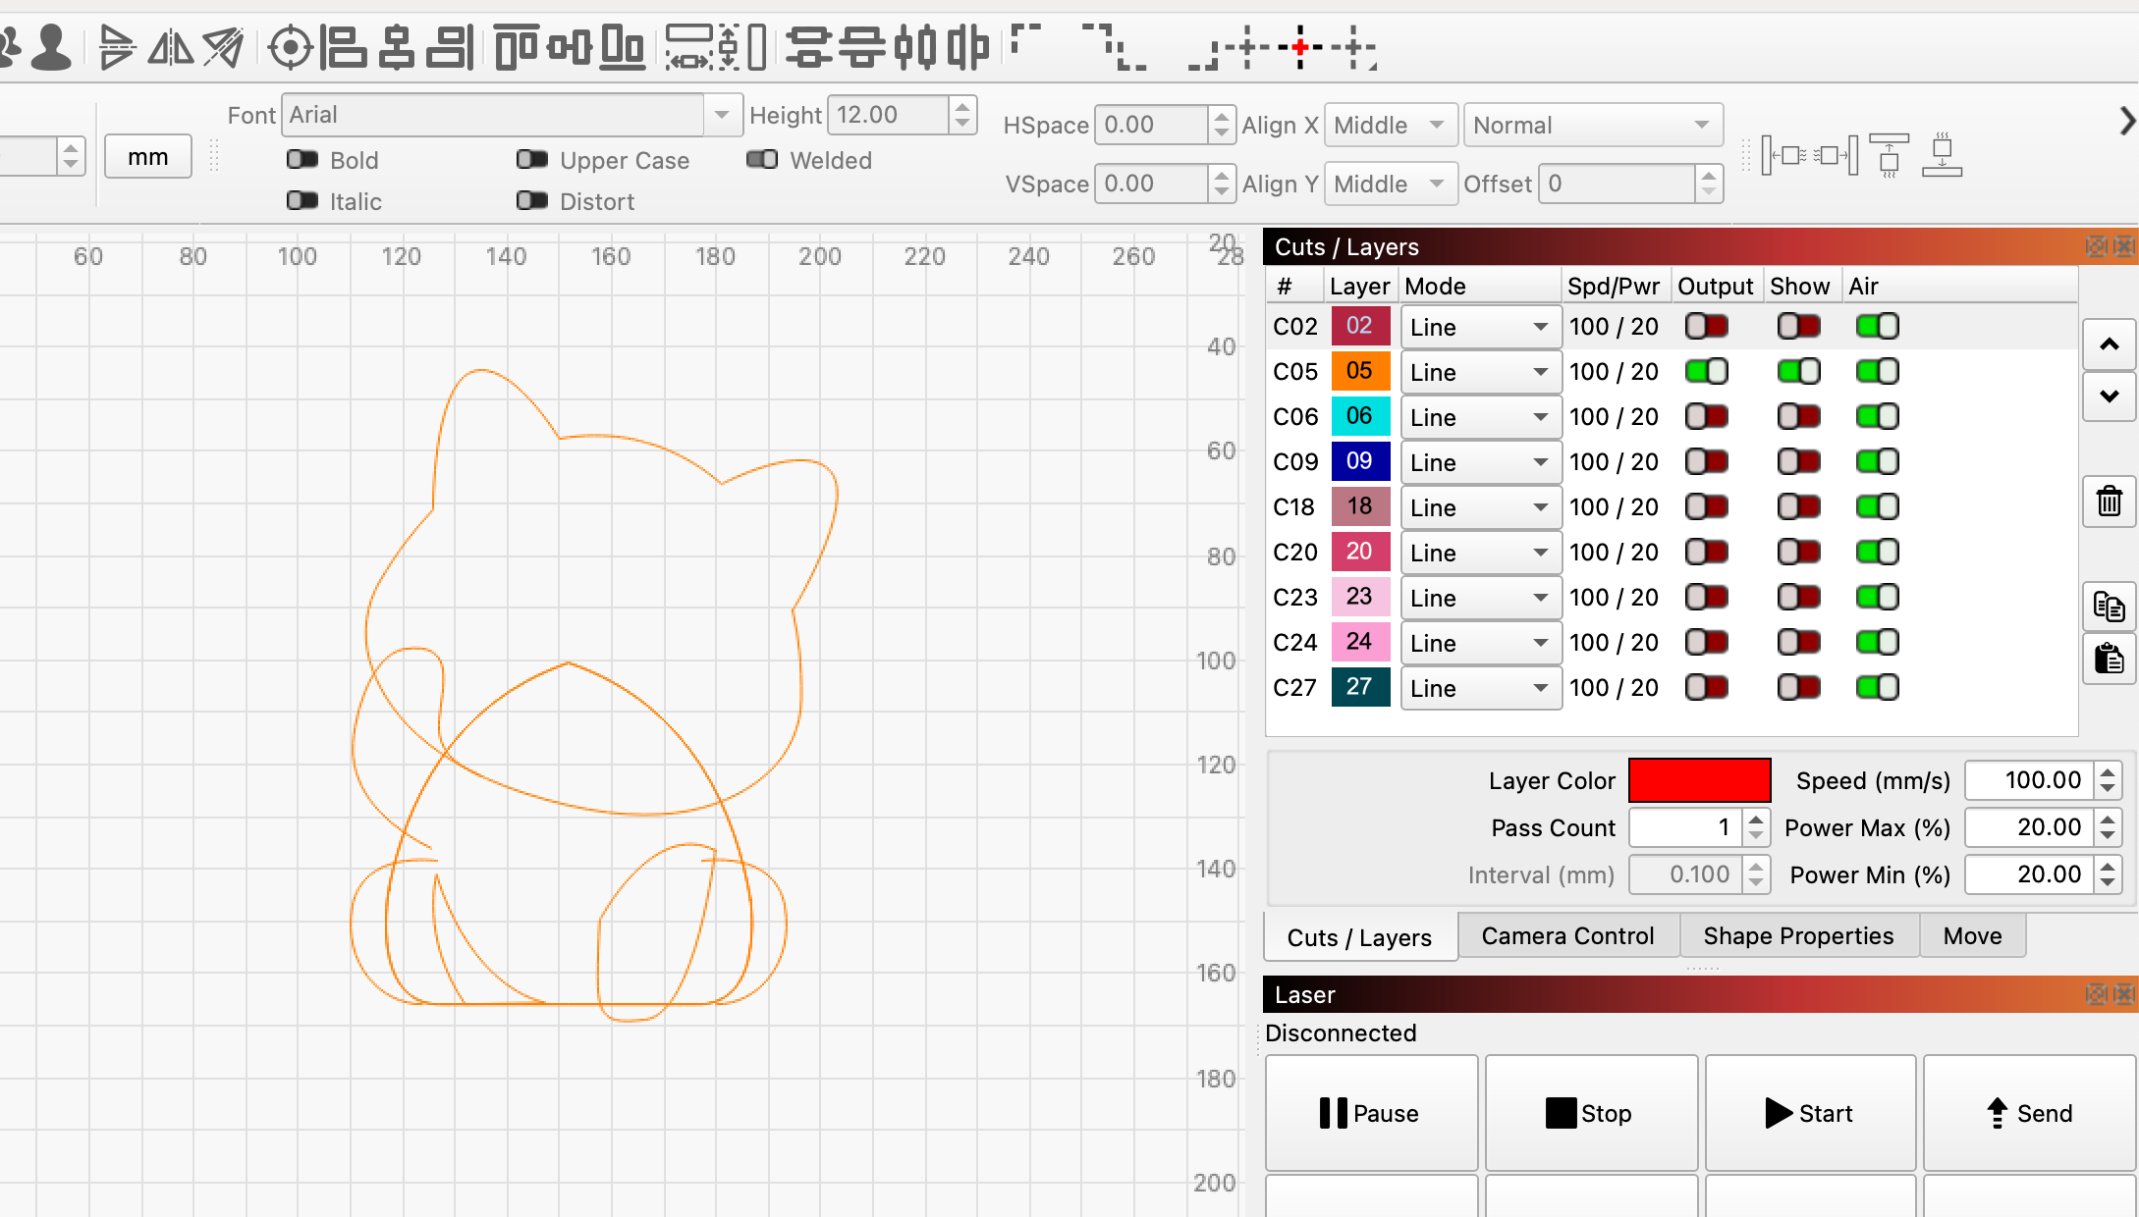Image resolution: width=2139 pixels, height=1217 pixels.
Task: Switch to the Camera Control tab
Action: click(1567, 935)
